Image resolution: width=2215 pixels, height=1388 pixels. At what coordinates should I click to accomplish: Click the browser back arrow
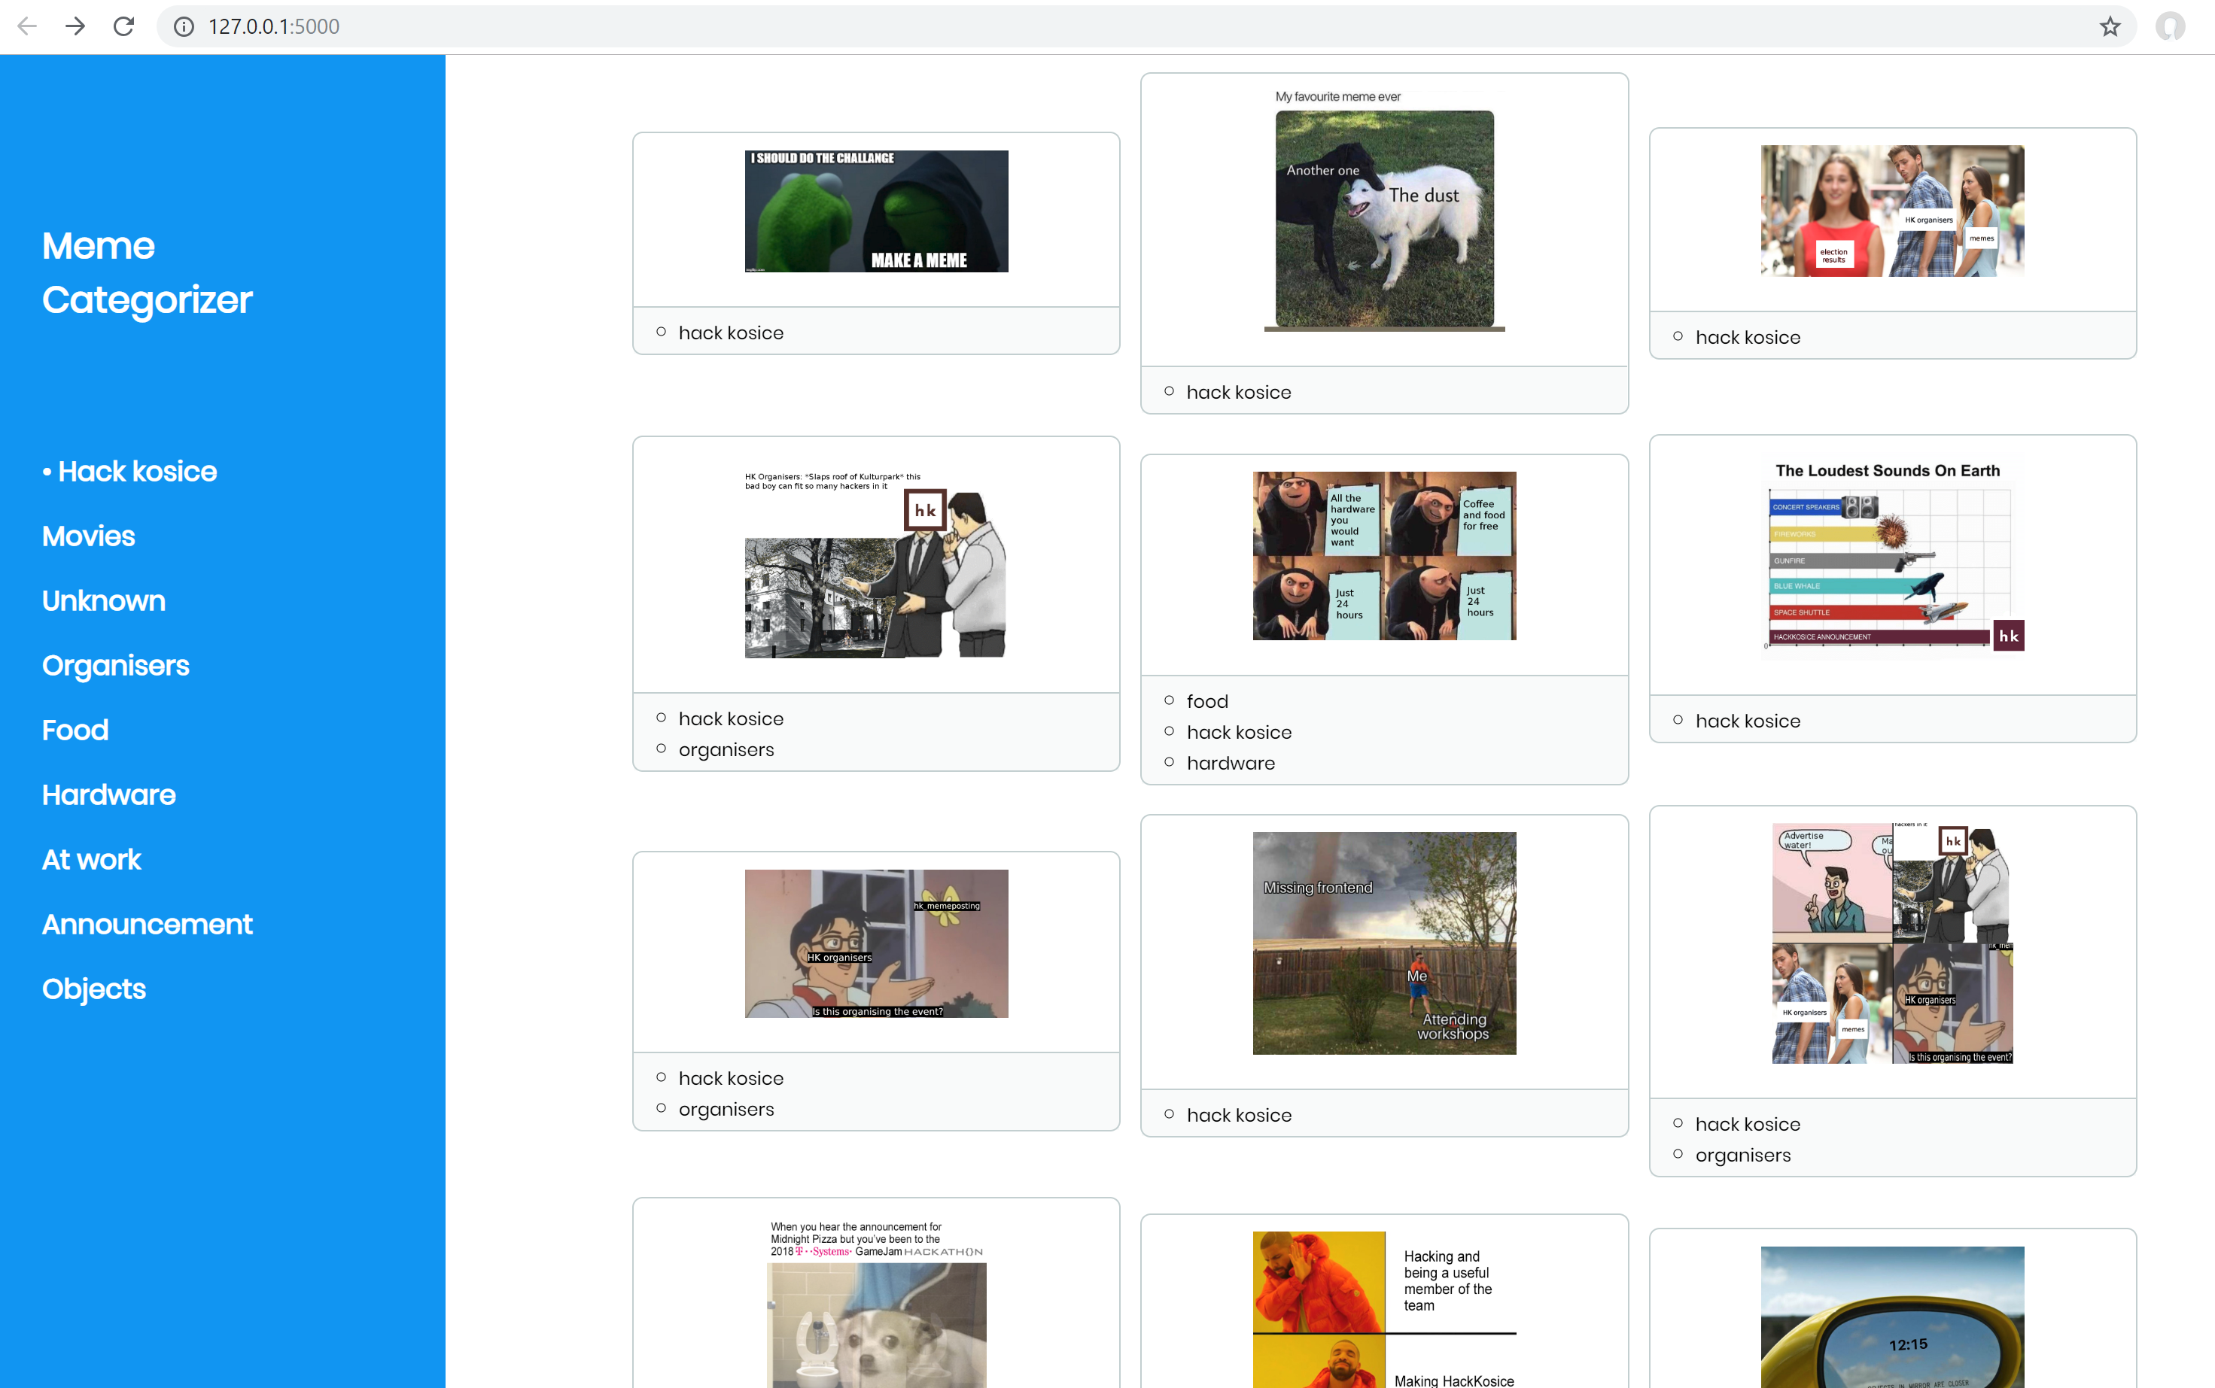[x=26, y=26]
